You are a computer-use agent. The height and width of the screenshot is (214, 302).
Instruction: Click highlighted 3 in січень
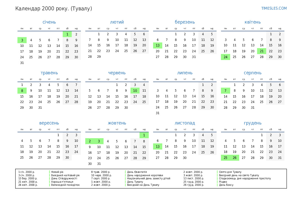tap(22, 40)
